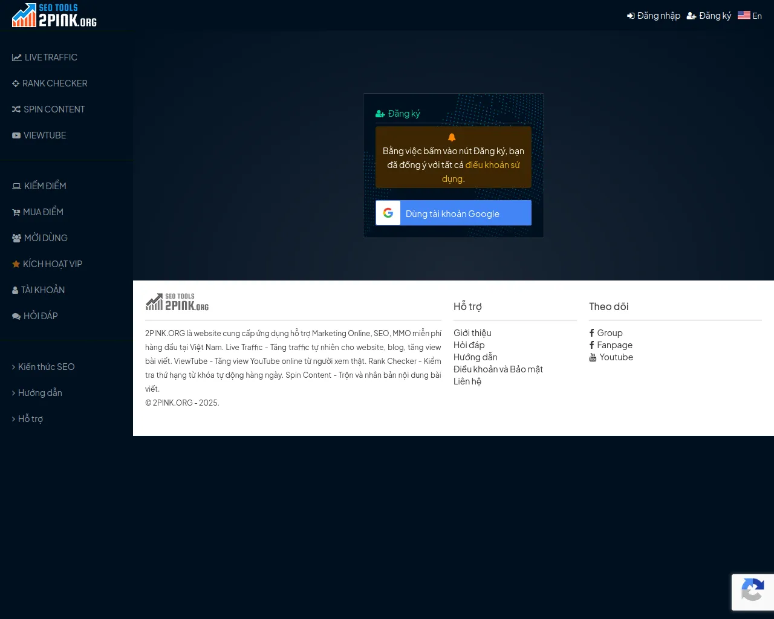Viewport: 774px width, 619px height.
Task: Click the Mời Dùng users icon
Action: point(17,238)
